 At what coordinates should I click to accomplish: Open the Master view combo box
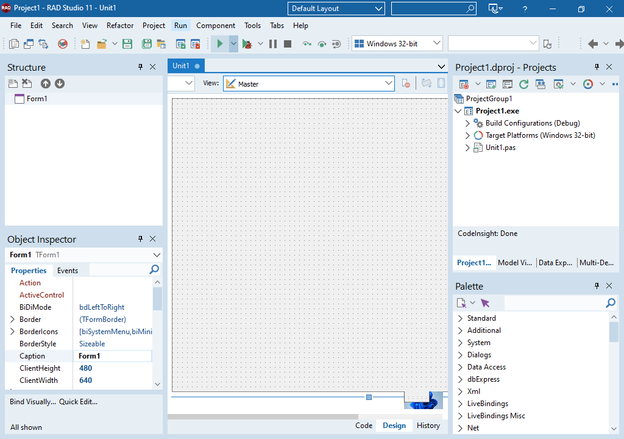click(x=388, y=84)
